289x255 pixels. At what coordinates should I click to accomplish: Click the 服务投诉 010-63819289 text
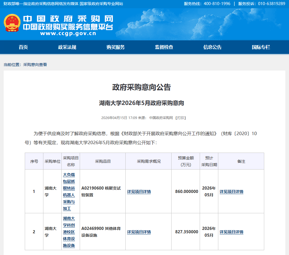262,4
